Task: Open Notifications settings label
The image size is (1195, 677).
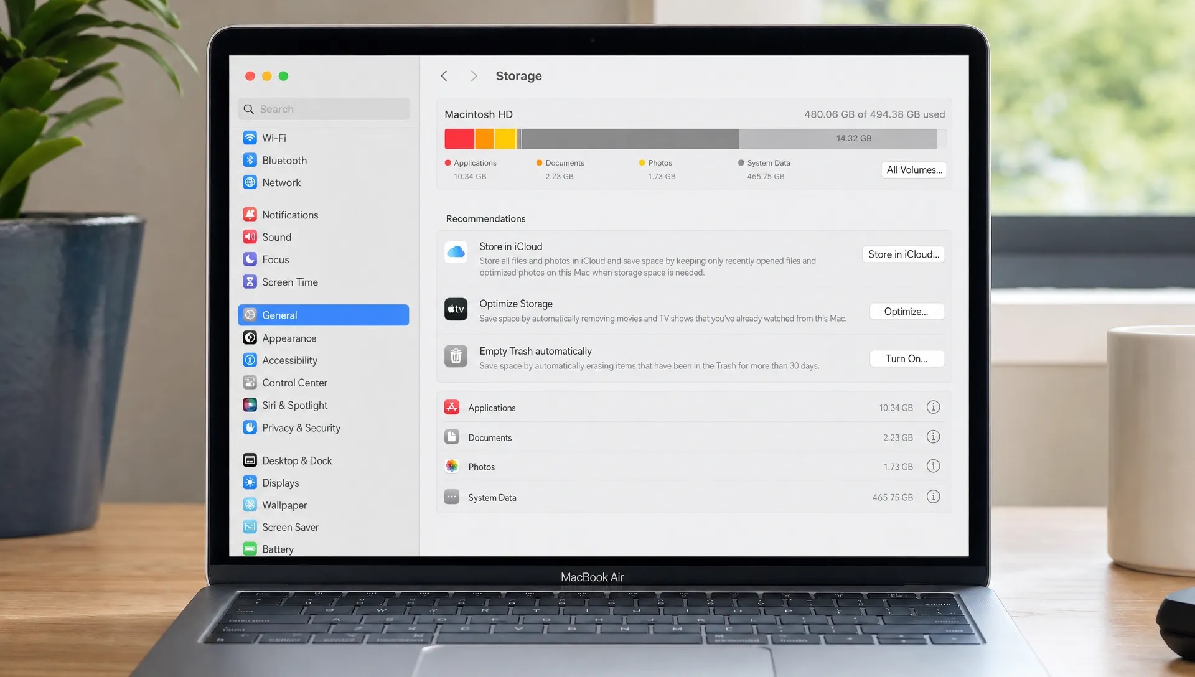Action: [290, 215]
